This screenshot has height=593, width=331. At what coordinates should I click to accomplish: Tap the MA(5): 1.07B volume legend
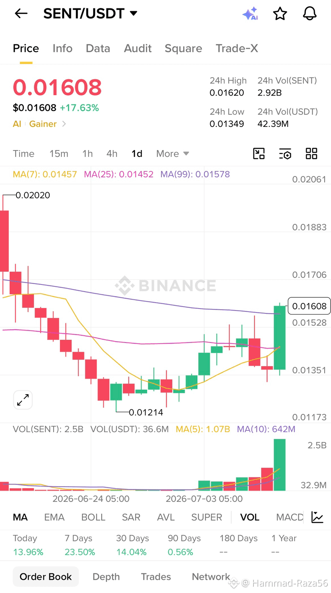point(203,429)
